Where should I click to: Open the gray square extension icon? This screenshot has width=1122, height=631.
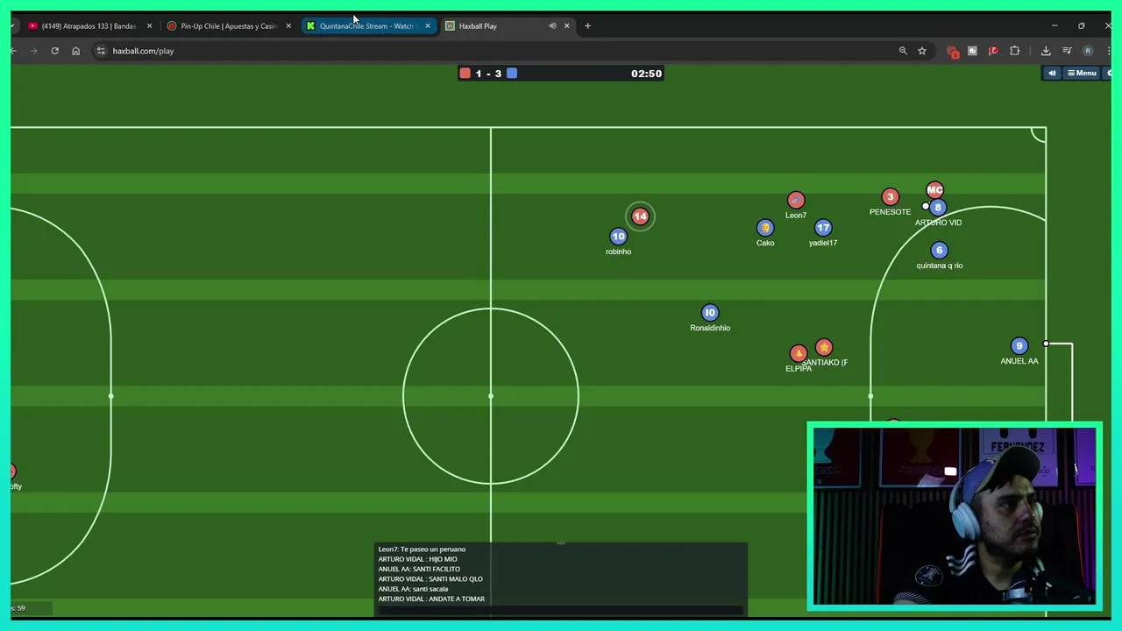(972, 51)
